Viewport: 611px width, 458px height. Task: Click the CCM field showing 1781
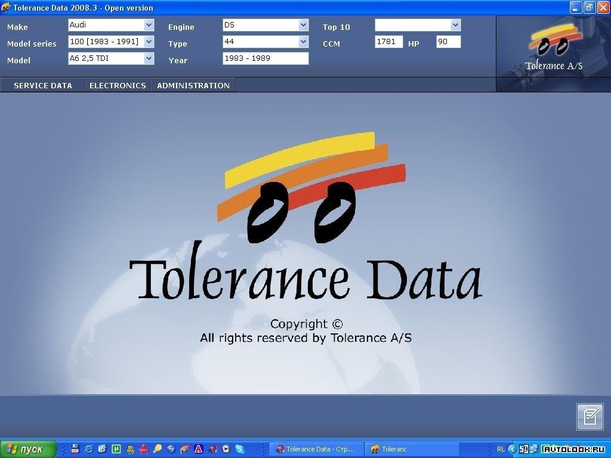pyautogui.click(x=389, y=42)
